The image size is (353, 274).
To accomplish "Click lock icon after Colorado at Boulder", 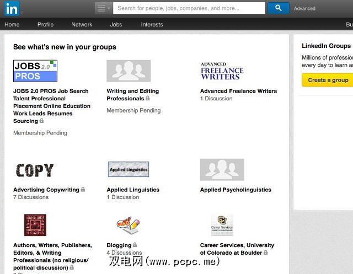I will pyautogui.click(x=266, y=252).
